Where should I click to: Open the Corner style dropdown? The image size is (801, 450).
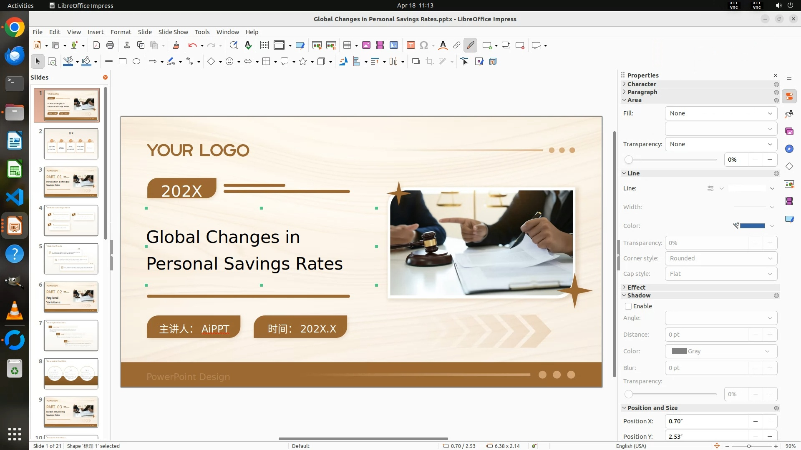pyautogui.click(x=721, y=258)
